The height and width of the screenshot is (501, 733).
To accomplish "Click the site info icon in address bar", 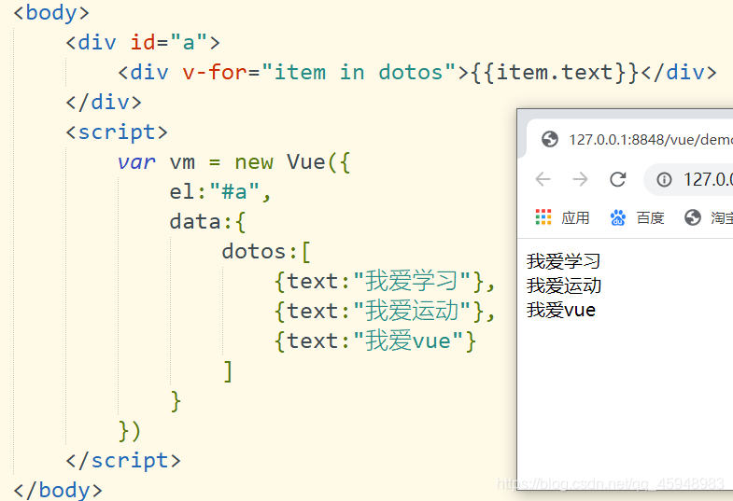I will [664, 179].
